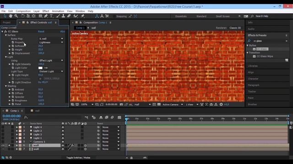The height and width of the screenshot is (164, 293).
Task: Toggle 3D layer switch on layer 7 wall
Action: [86, 149]
